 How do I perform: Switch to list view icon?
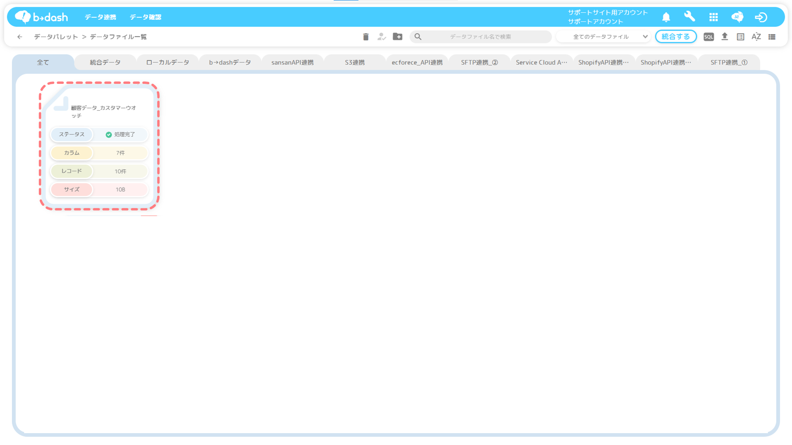pyautogui.click(x=772, y=37)
